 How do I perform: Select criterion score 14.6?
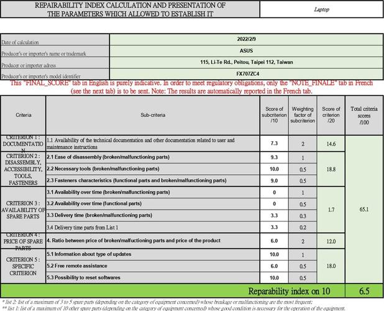pos(331,144)
